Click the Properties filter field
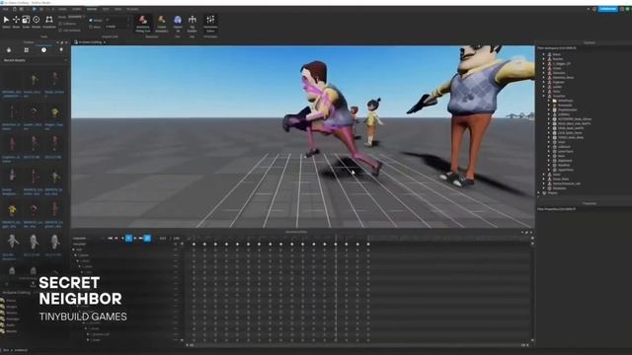This screenshot has width=632, height=355. tap(584, 209)
